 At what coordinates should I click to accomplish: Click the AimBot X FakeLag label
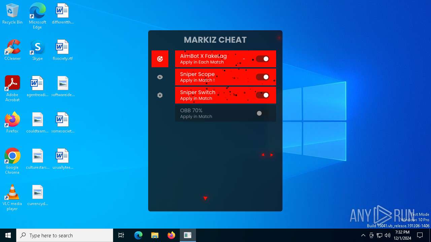point(203,56)
